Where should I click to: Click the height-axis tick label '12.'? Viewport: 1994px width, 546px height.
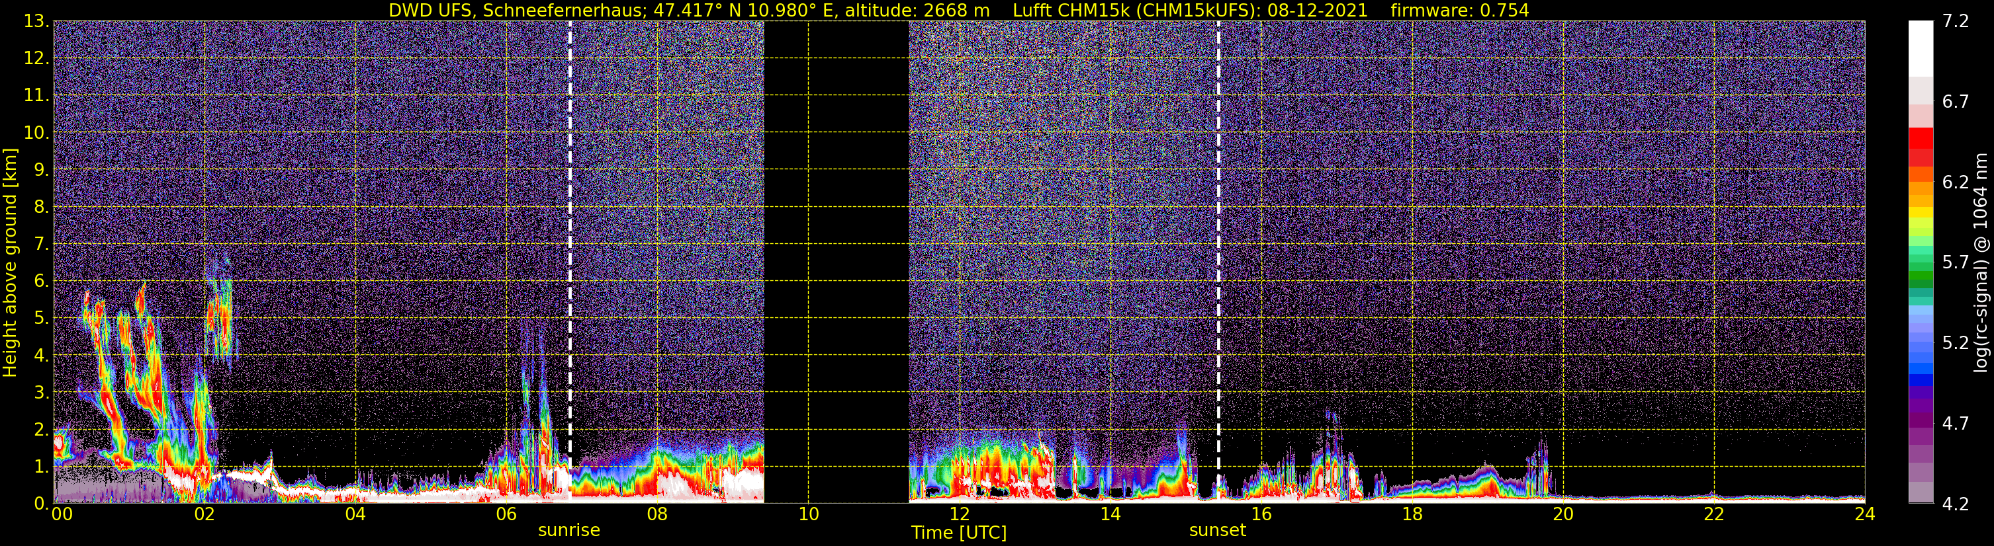click(x=36, y=59)
